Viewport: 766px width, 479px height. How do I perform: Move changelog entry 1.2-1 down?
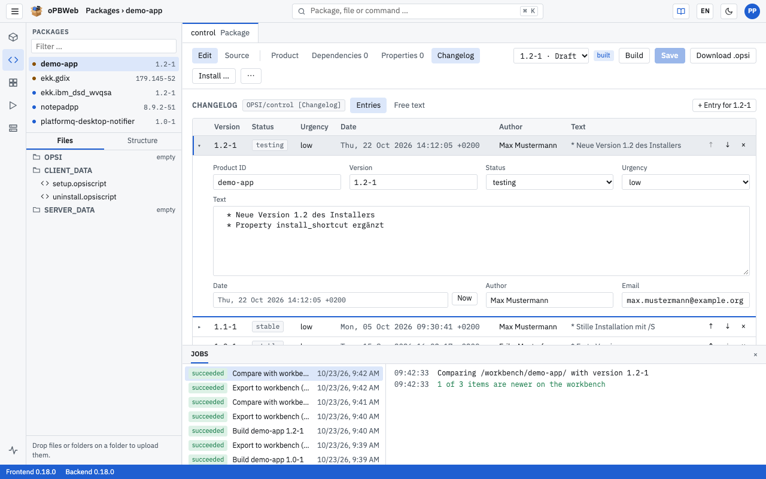[x=727, y=145]
